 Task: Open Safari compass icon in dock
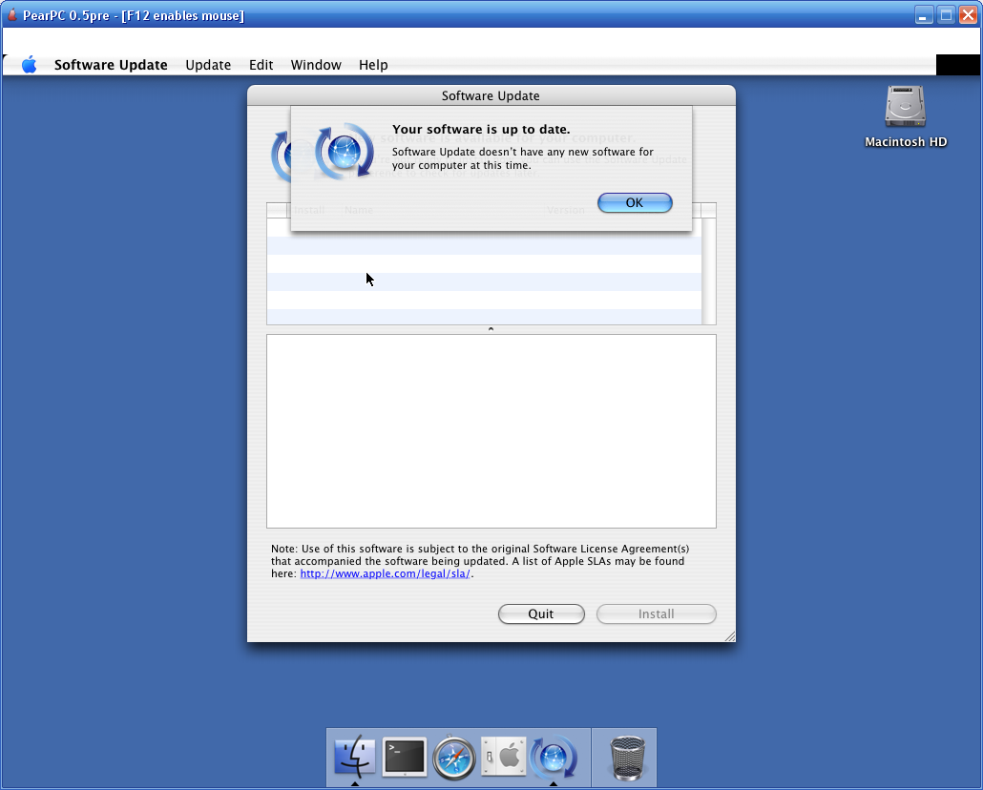tap(454, 759)
